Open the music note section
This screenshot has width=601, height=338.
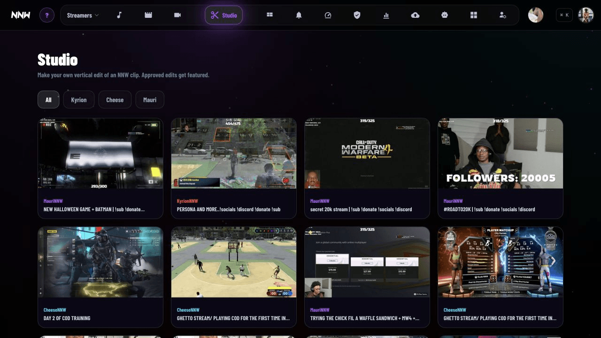[119, 15]
